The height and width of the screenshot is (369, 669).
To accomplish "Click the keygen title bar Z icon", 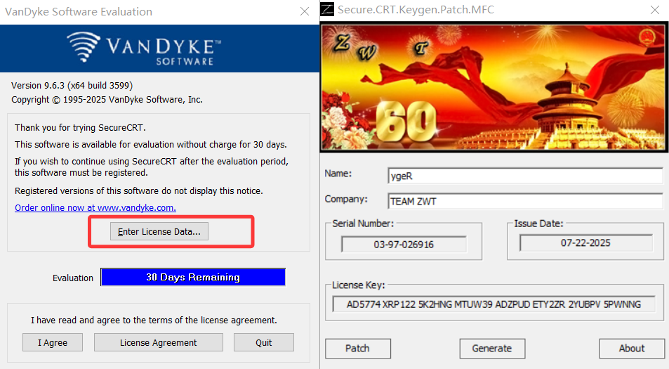I will click(x=327, y=9).
